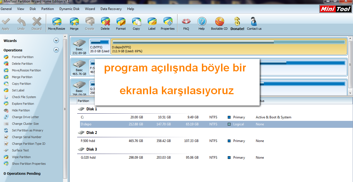Open the Help menu
Screen dimensions: 353x182
coord(131,9)
